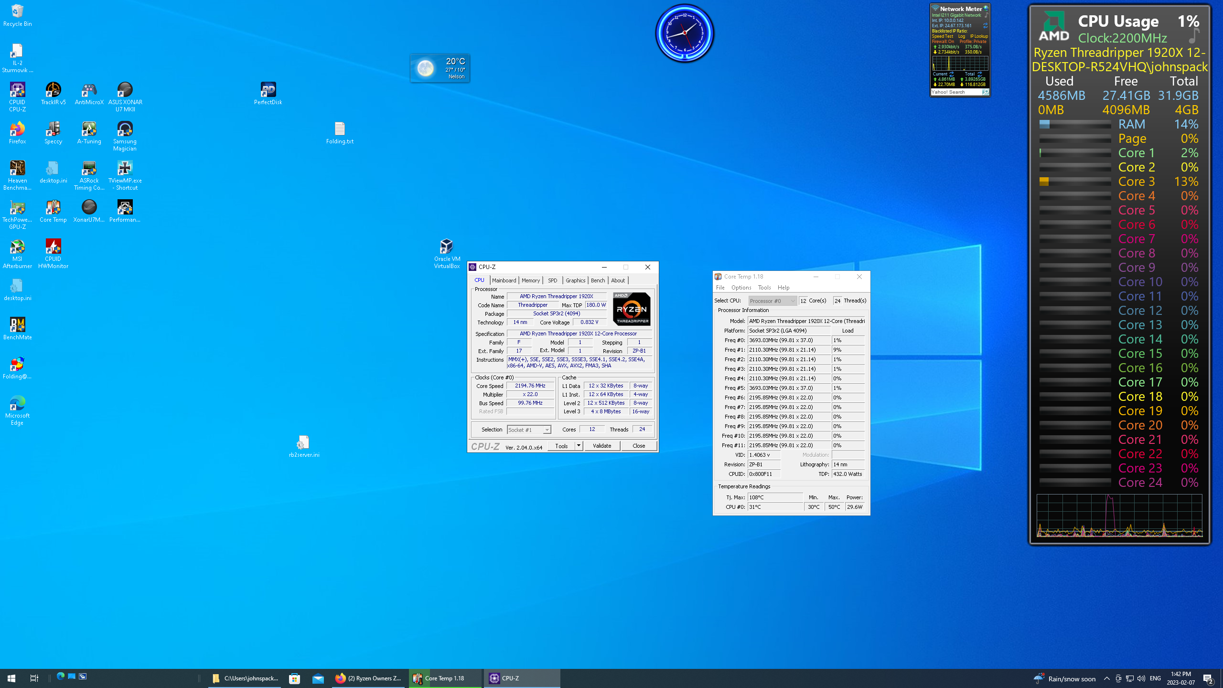Show hidden system tray icons

tap(1107, 678)
